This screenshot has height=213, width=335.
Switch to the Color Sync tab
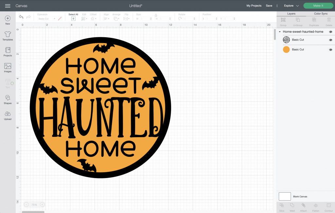pos(321,14)
